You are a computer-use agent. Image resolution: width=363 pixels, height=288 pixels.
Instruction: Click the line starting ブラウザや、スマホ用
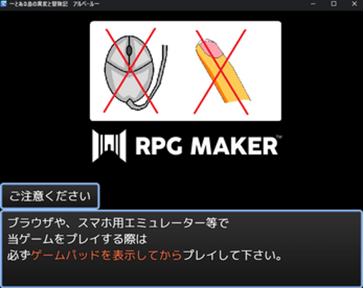pos(118,223)
